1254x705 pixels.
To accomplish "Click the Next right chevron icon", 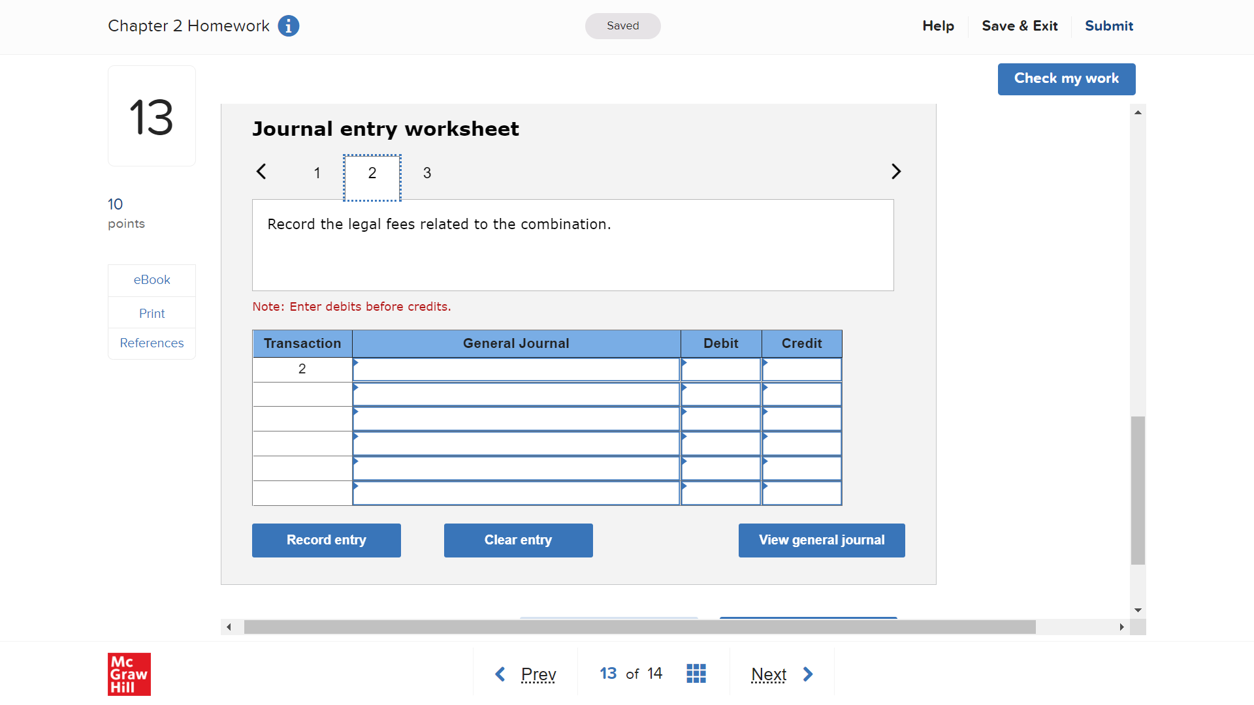I will 808,674.
